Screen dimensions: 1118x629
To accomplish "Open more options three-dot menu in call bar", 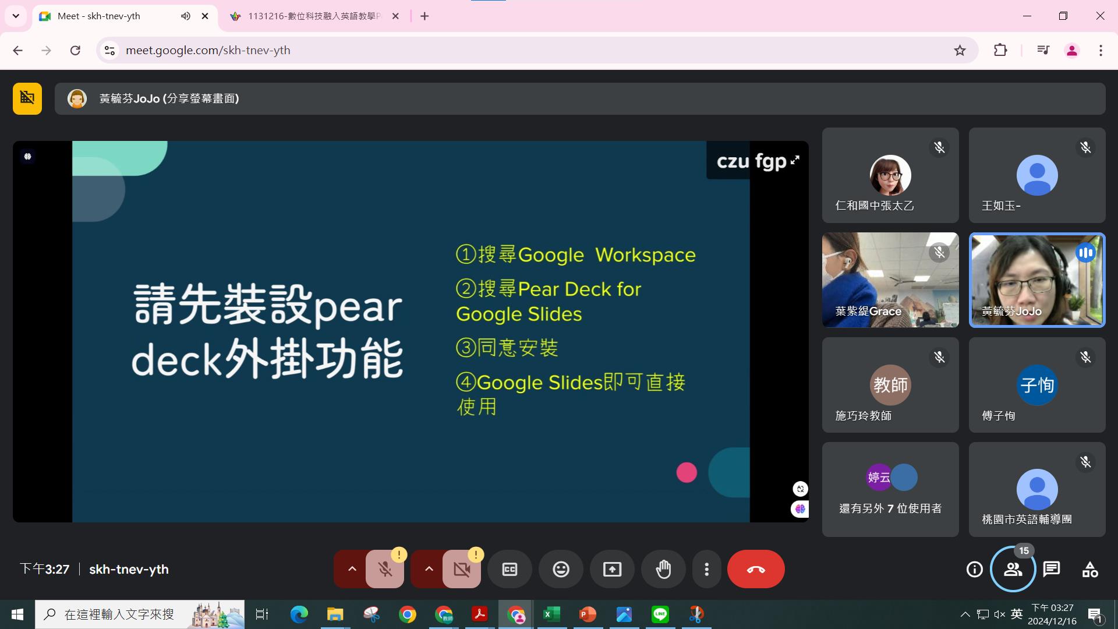I will pos(706,570).
